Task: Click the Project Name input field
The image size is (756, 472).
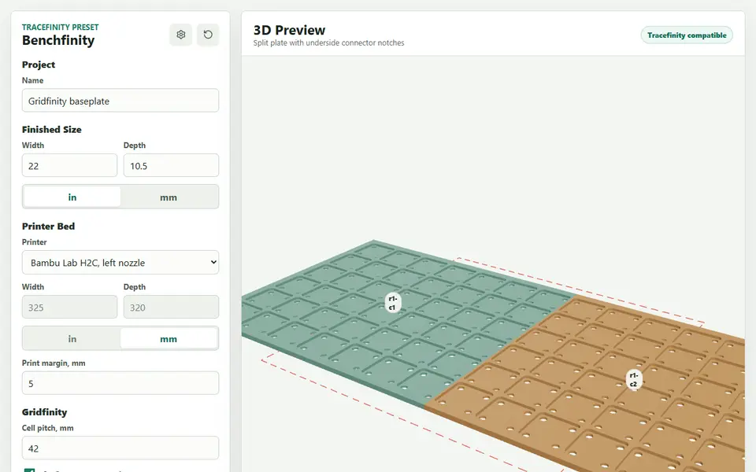Action: point(120,101)
